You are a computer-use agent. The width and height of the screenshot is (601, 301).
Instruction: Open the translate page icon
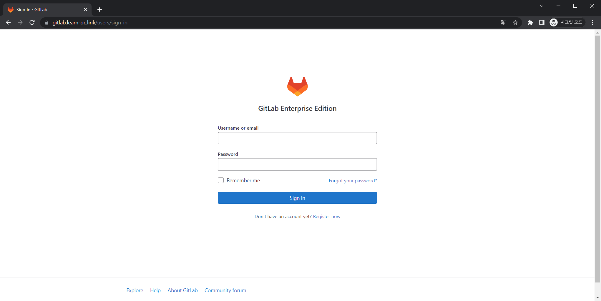(503, 23)
